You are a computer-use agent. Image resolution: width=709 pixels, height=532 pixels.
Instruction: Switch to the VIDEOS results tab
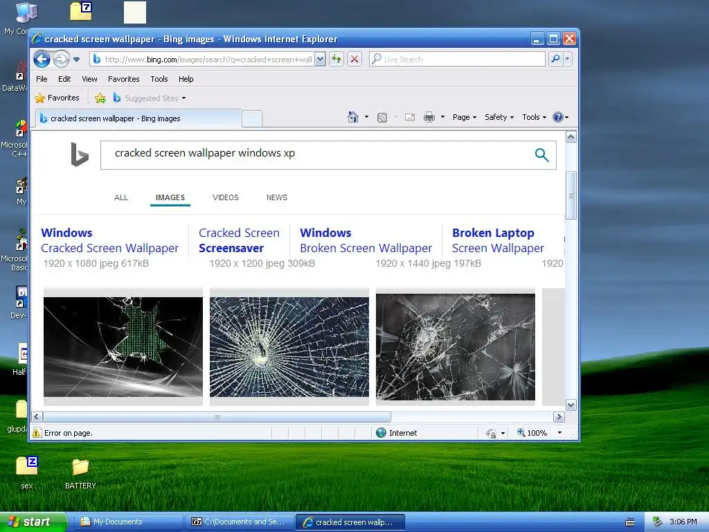(226, 197)
